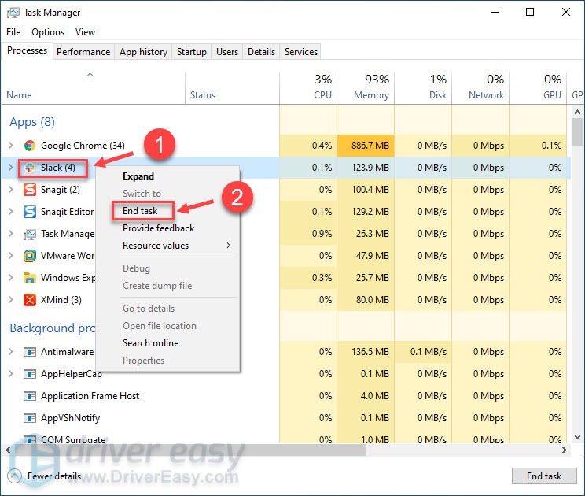Click the Task Manager process row icon
The image size is (585, 496).
click(29, 234)
